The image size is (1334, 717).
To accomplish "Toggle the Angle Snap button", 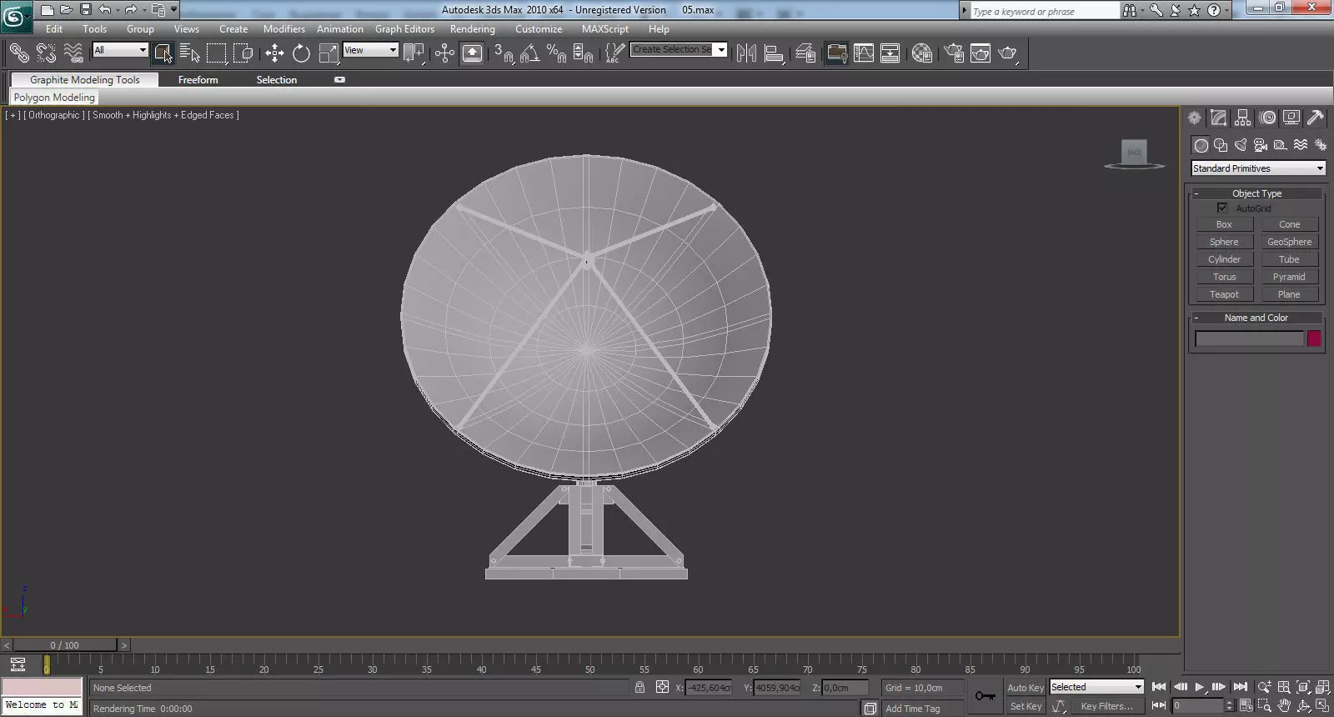I will 529,53.
